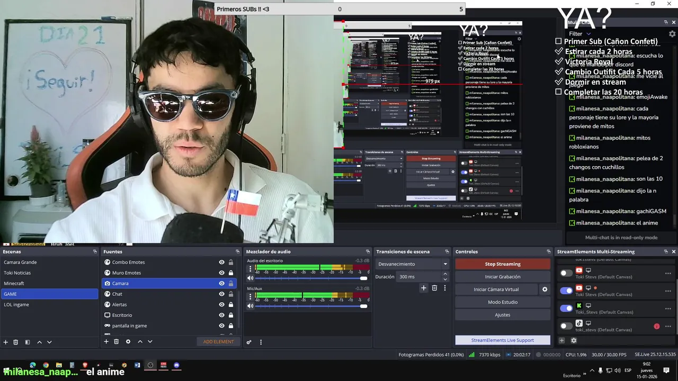
Task: Mute Audio del escritorio speaker icon
Action: pos(251,278)
